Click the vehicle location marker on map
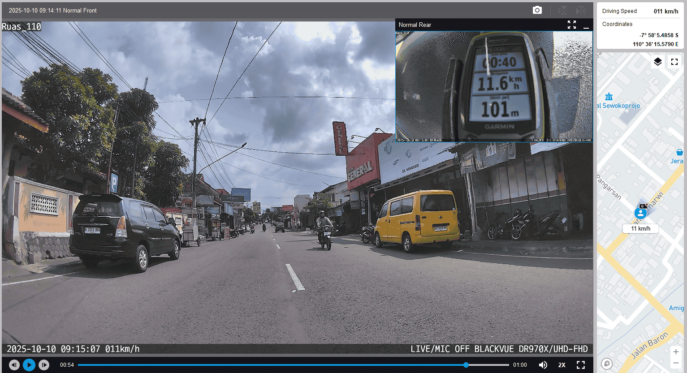Viewport: 687px width, 373px height. point(640,213)
